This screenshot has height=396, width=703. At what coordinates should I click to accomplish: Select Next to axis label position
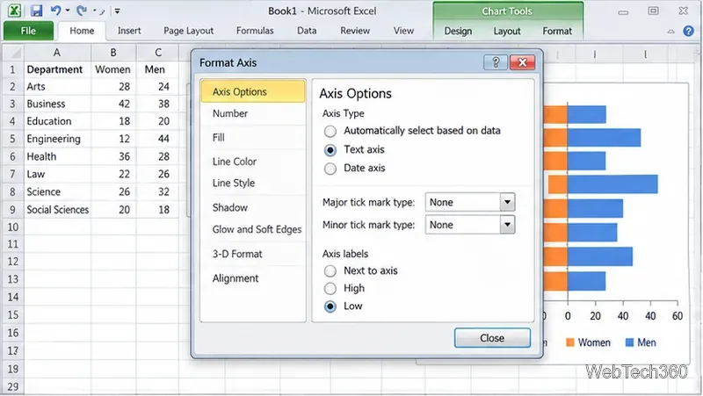point(330,271)
